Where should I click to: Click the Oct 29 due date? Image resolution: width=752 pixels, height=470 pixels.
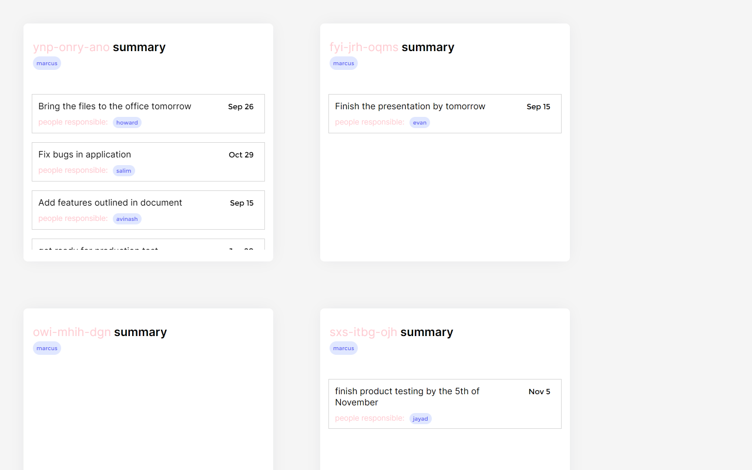(241, 155)
